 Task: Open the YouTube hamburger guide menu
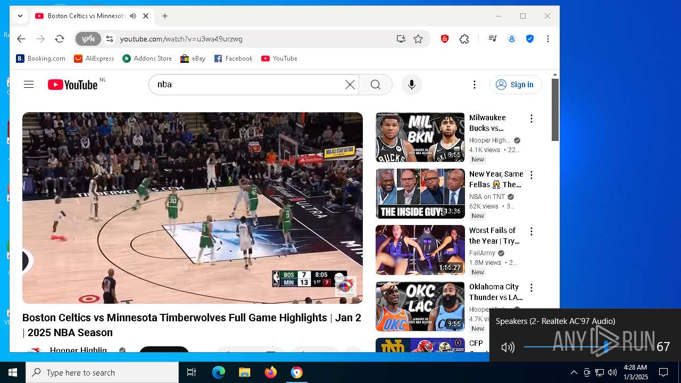point(29,85)
